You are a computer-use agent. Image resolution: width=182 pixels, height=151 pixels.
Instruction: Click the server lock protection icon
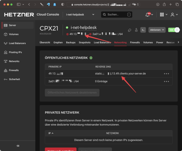pos(136,30)
